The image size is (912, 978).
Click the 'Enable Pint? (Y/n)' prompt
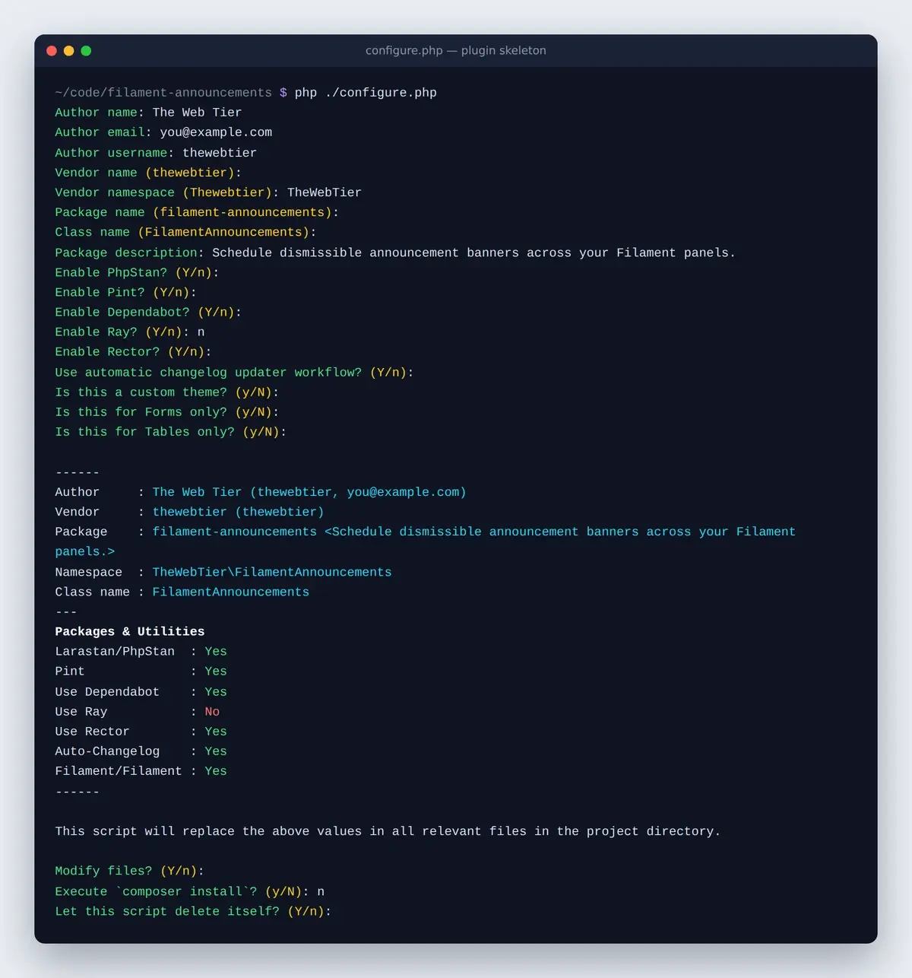click(x=125, y=292)
